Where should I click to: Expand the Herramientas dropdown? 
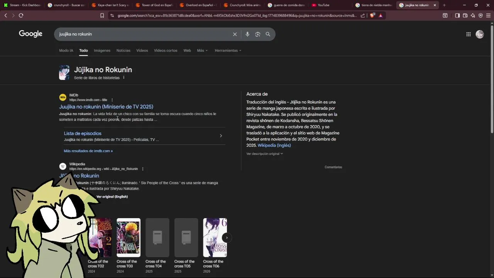click(x=228, y=51)
